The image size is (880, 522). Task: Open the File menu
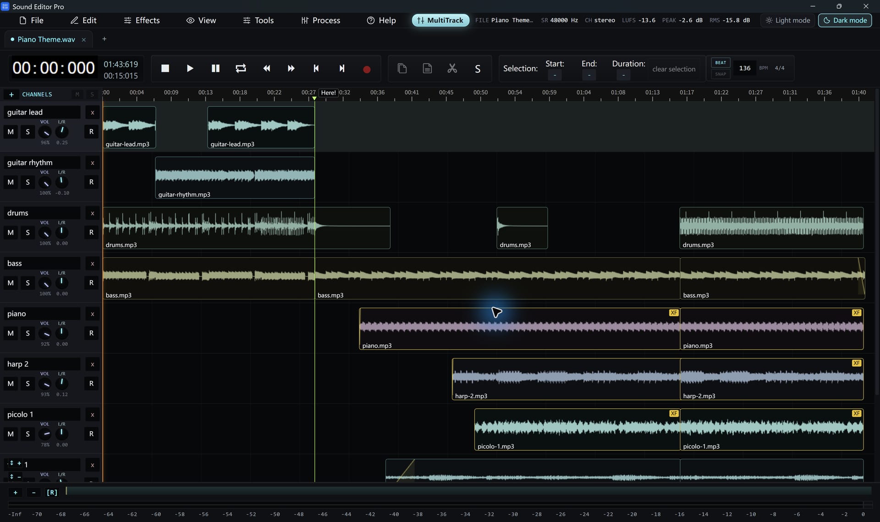coord(32,20)
